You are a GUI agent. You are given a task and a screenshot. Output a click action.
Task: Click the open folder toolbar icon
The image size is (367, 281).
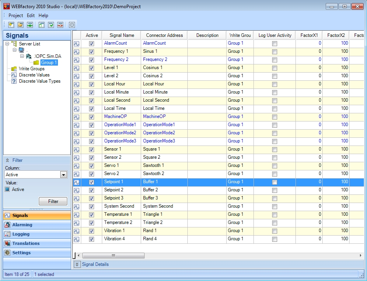tap(20, 25)
